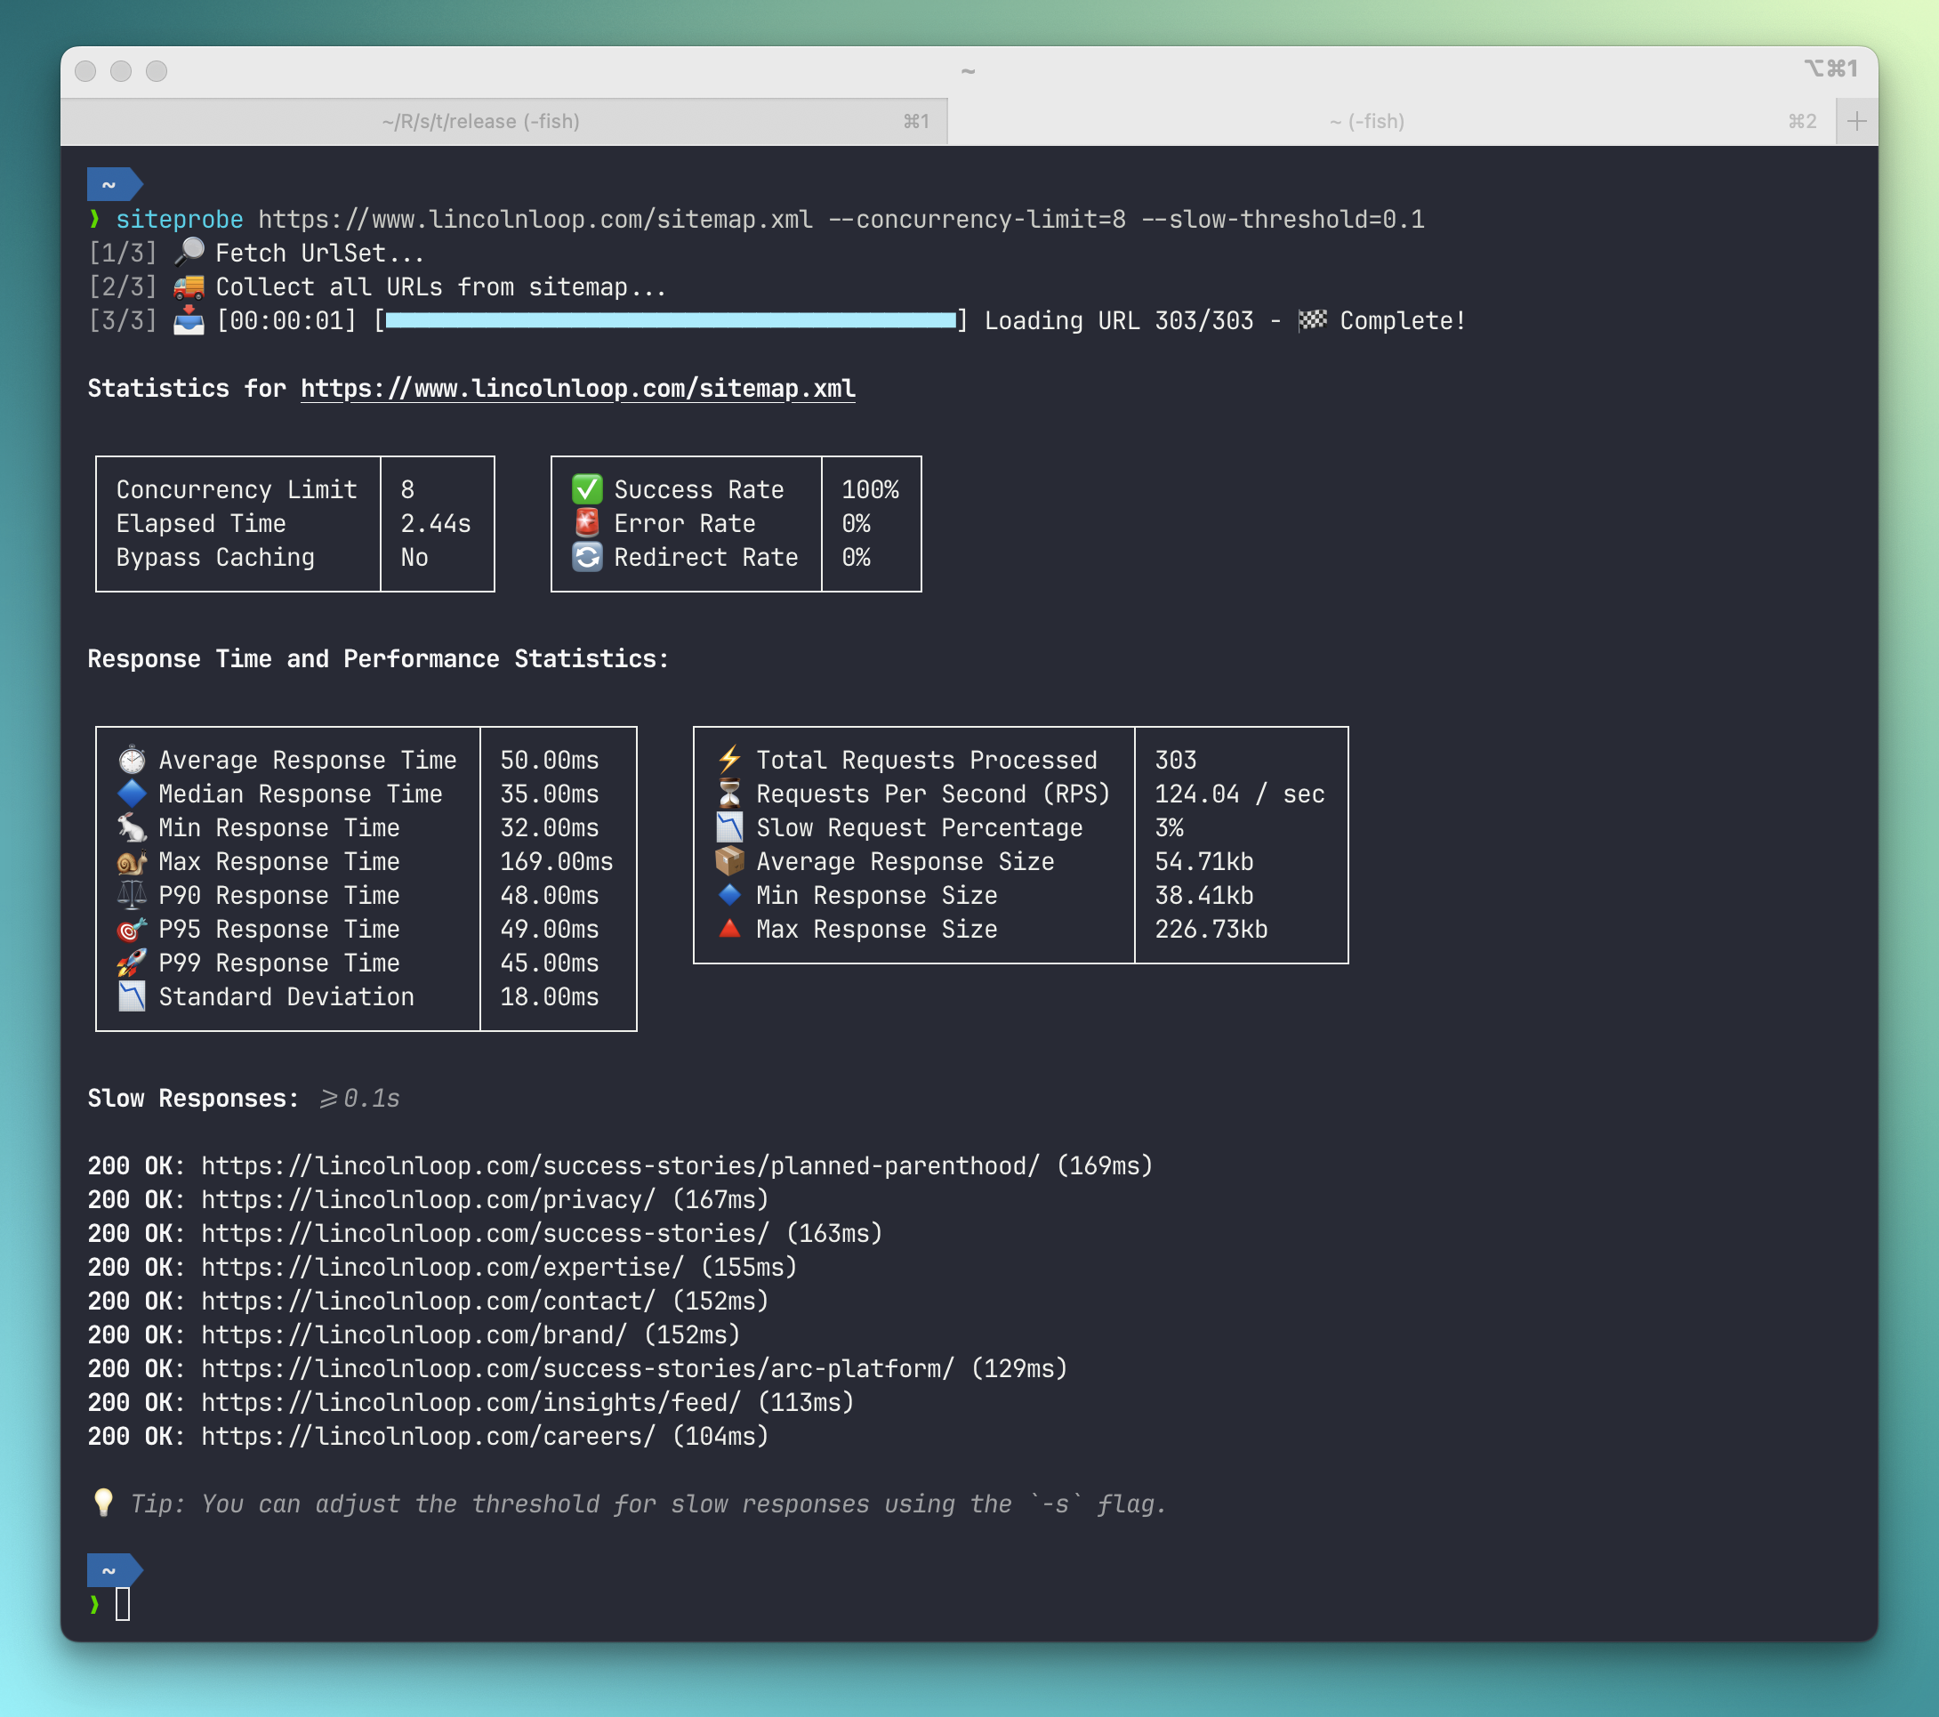Screen dimensions: 1939x1717
Task: Select the ~ (-fish) tab
Action: tap(1366, 121)
